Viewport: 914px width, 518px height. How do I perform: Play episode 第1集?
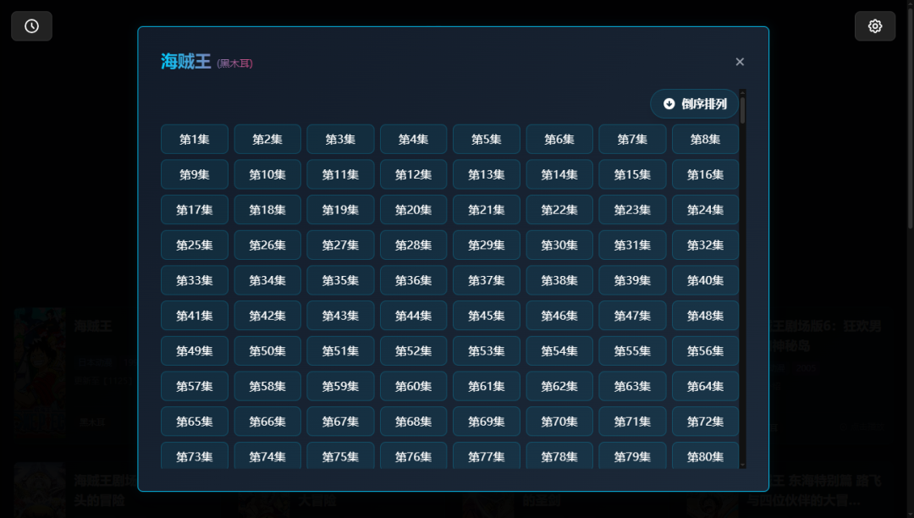195,140
